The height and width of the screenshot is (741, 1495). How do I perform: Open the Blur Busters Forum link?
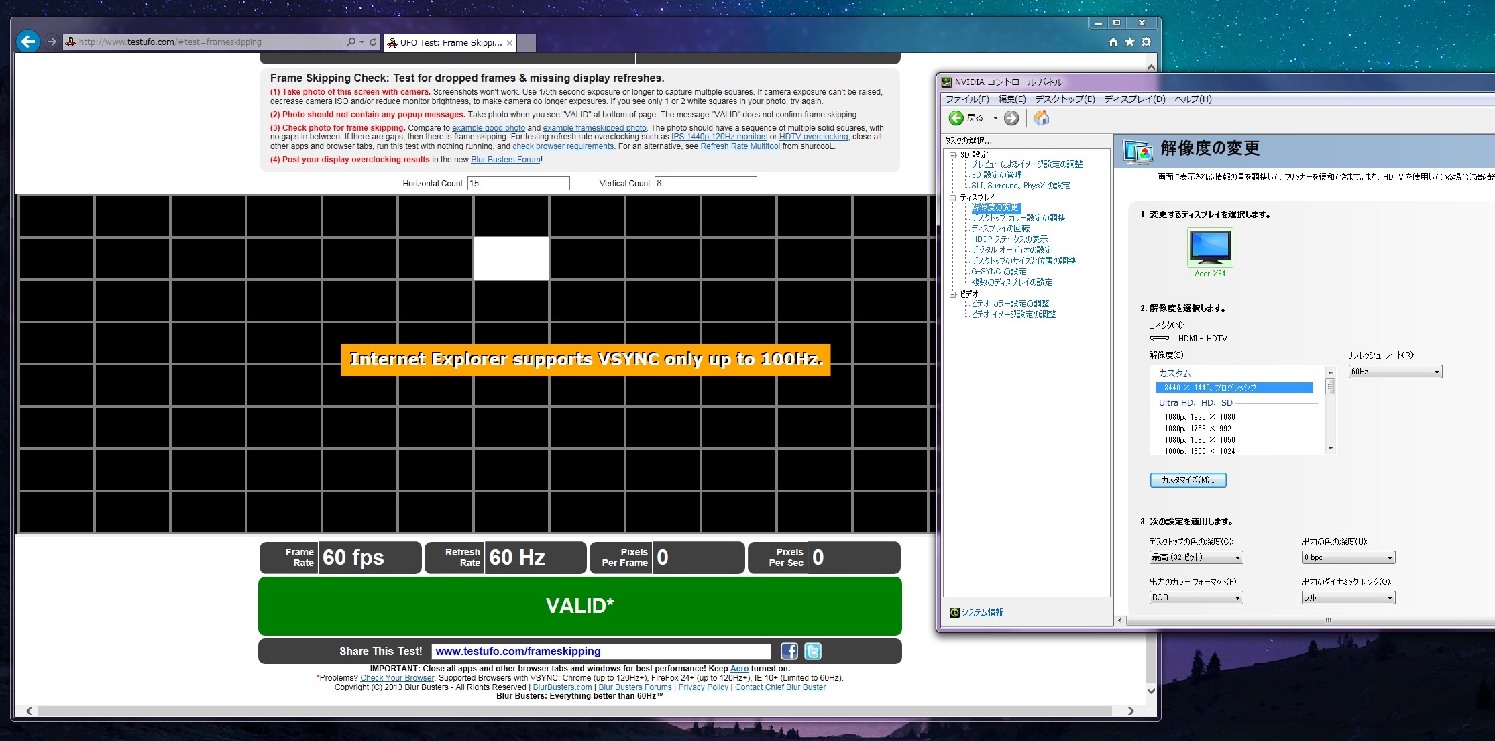506,160
